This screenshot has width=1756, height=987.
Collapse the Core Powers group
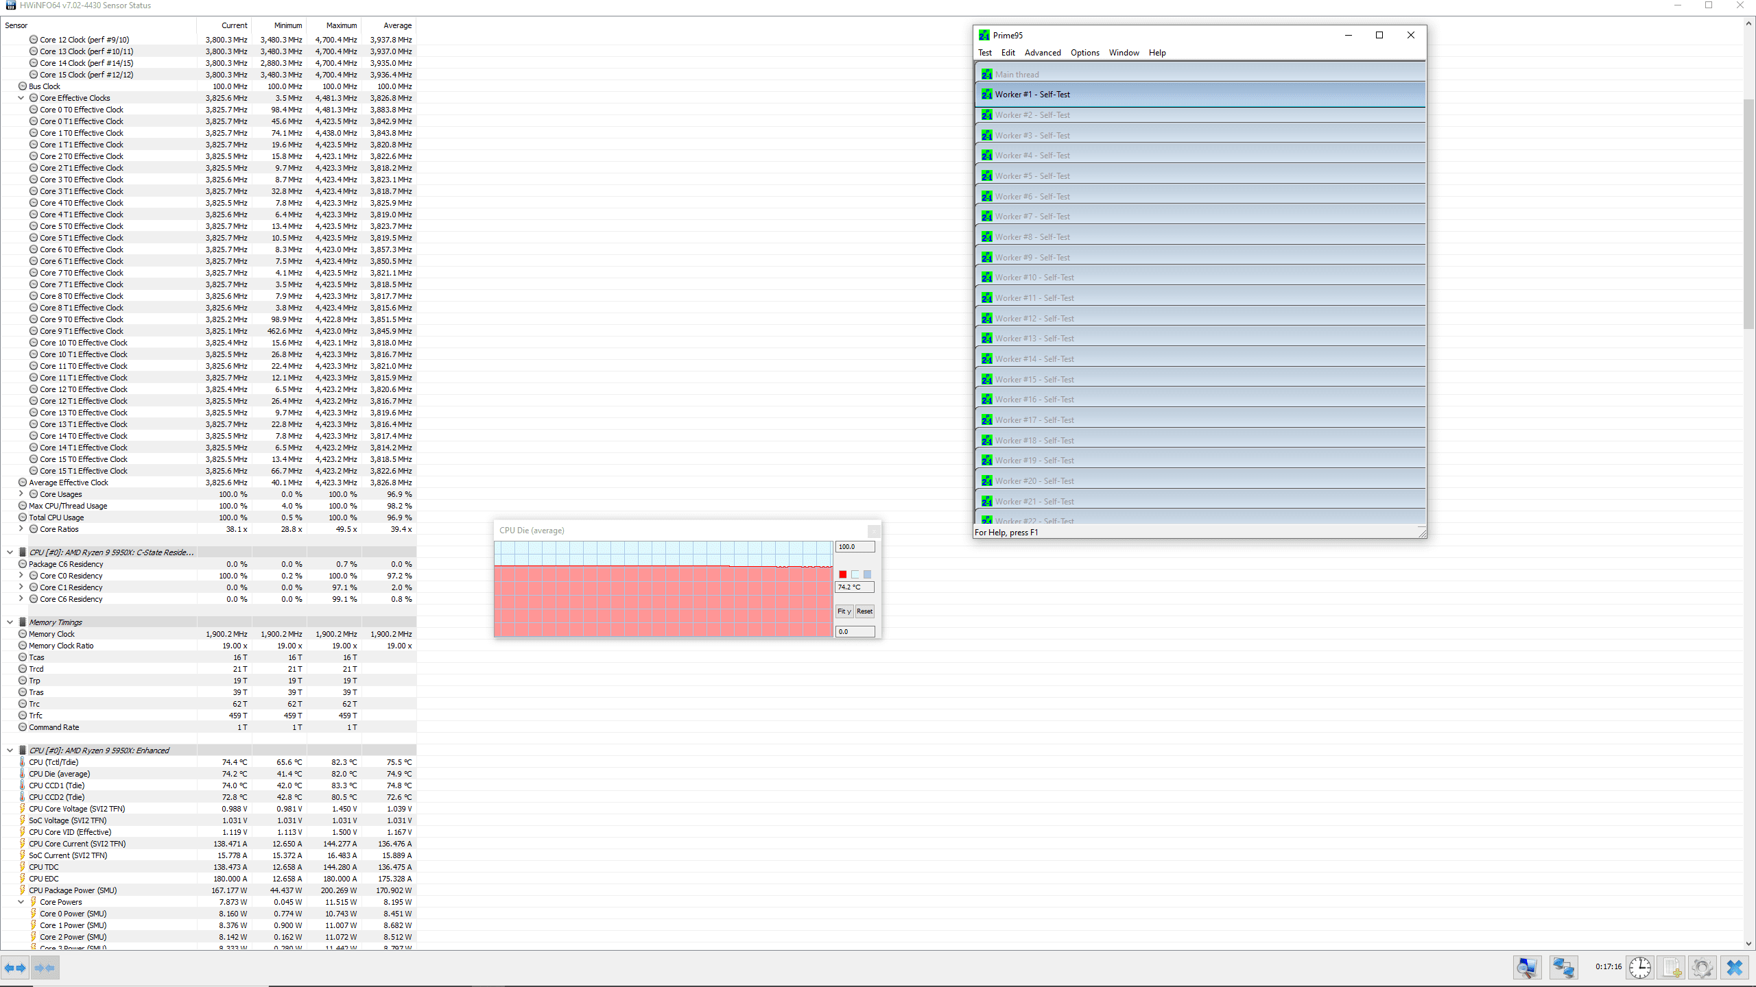[21, 902]
